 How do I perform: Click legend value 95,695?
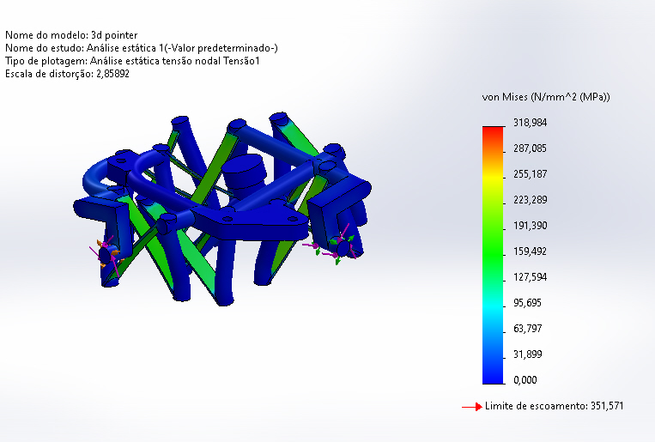tap(527, 303)
